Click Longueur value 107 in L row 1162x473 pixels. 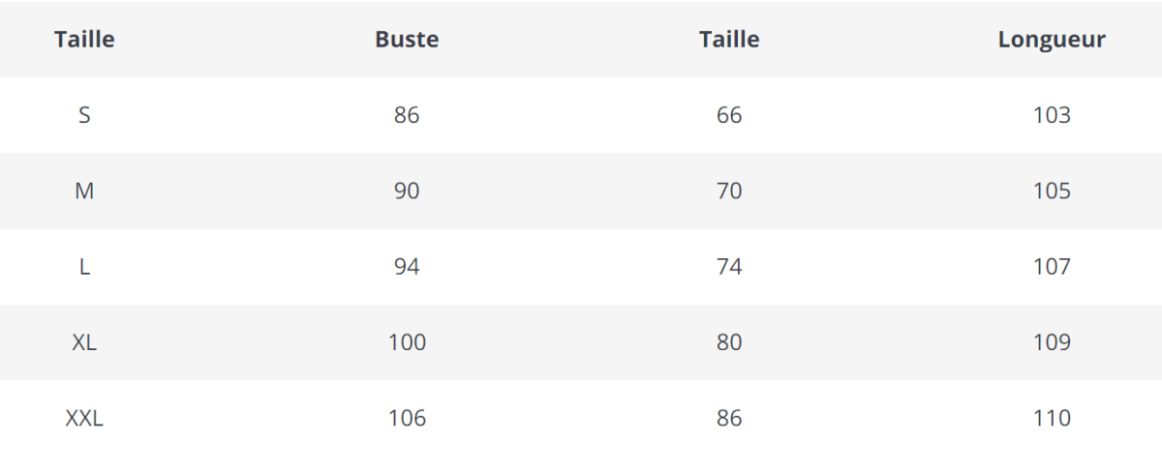pos(1052,266)
